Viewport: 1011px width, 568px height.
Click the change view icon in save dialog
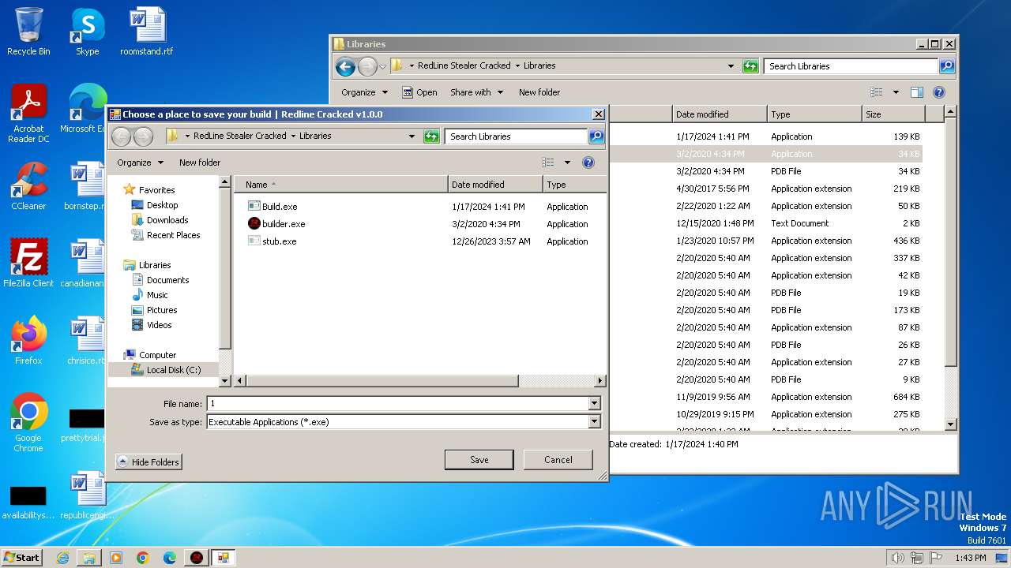tap(548, 163)
